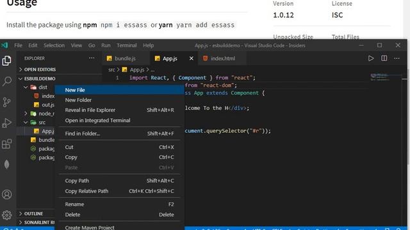
Task: Open Source Control view icon
Action: pos(7,102)
